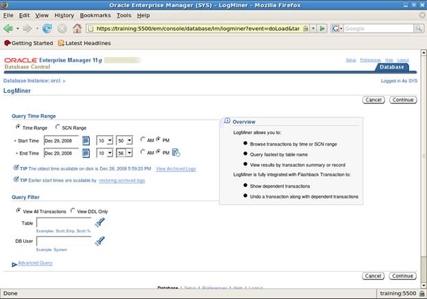
Task: Click the Firefox activity throbber icon
Action: pyautogui.click(x=422, y=15)
